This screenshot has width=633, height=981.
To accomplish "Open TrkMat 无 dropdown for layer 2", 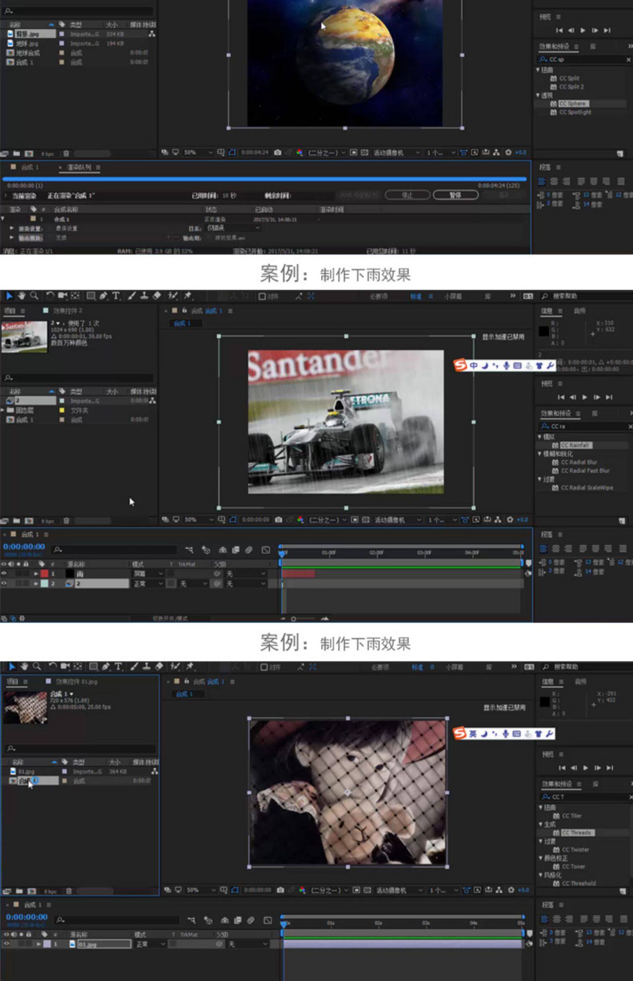I will (193, 584).
